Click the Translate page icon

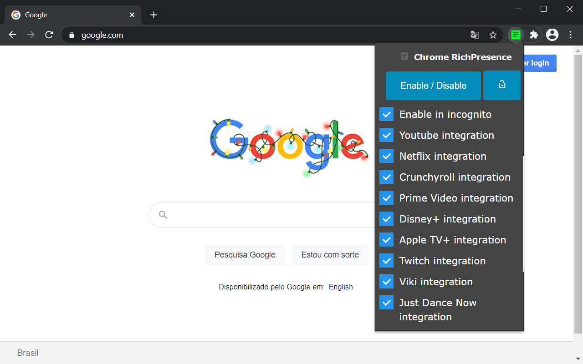tap(475, 35)
